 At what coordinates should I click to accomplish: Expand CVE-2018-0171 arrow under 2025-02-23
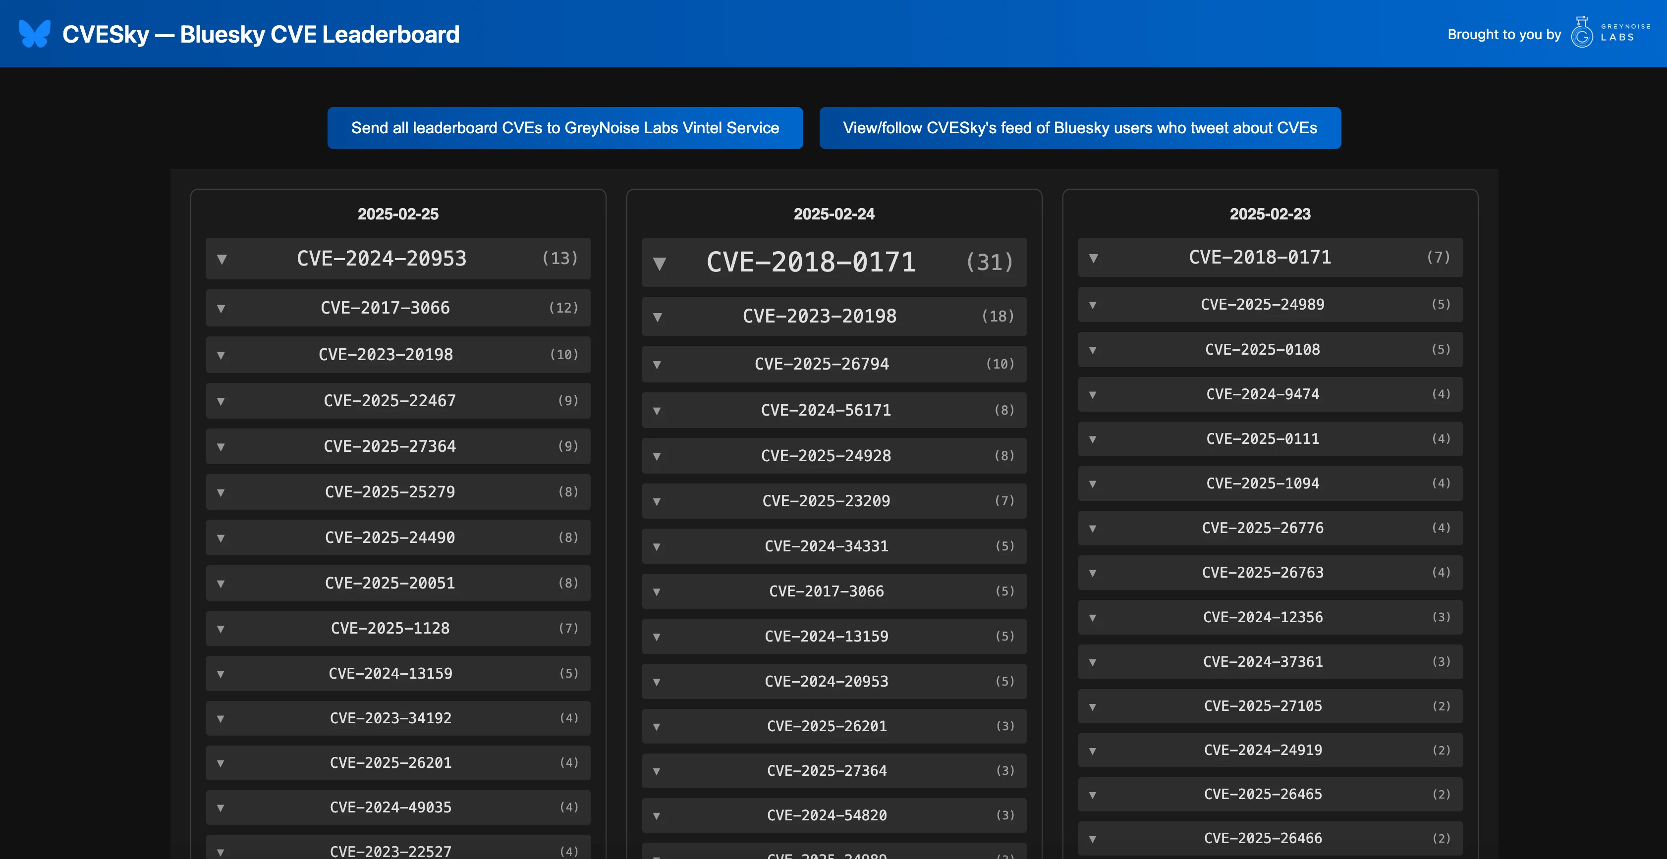pos(1094,258)
